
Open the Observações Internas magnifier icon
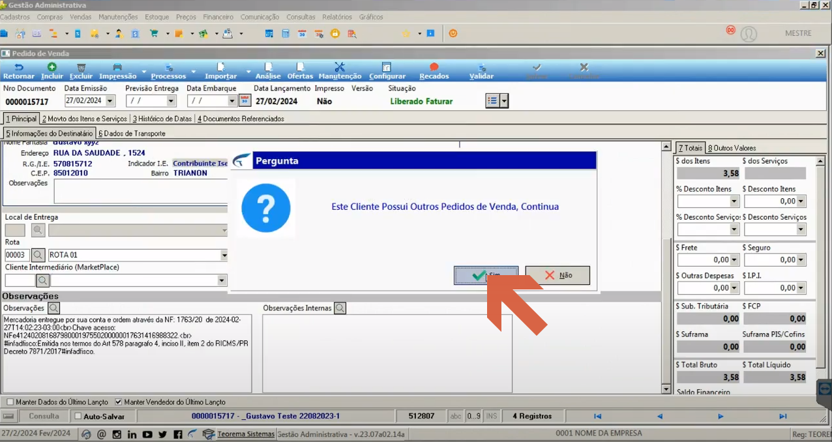click(340, 308)
